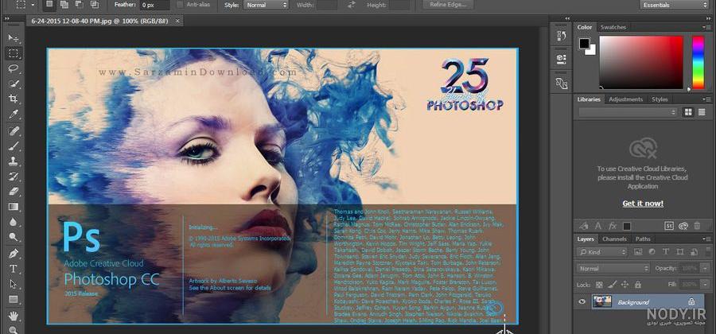Click the Get it now! link
The width and height of the screenshot is (716, 334).
[643, 204]
